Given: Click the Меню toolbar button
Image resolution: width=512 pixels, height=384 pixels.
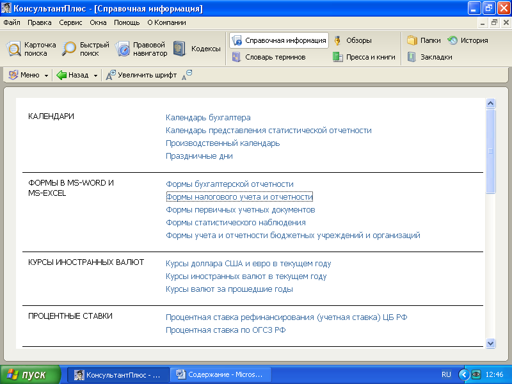Looking at the screenshot, I should coord(24,75).
